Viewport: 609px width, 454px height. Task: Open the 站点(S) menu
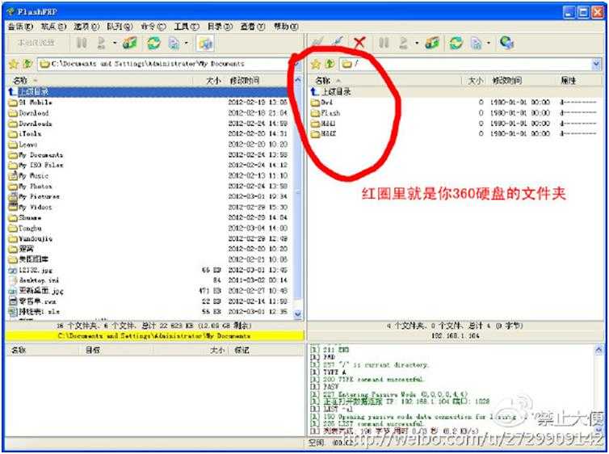(53, 27)
